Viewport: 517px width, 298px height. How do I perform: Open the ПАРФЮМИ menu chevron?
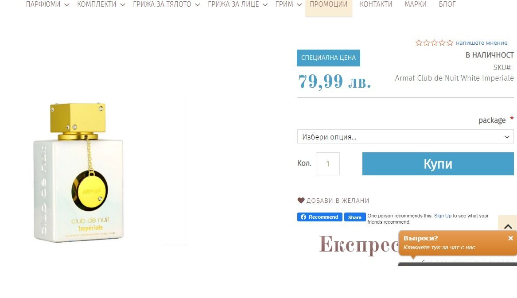point(66,4)
